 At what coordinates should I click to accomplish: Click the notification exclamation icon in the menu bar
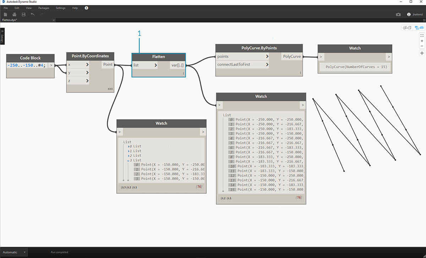pyautogui.click(x=86, y=8)
